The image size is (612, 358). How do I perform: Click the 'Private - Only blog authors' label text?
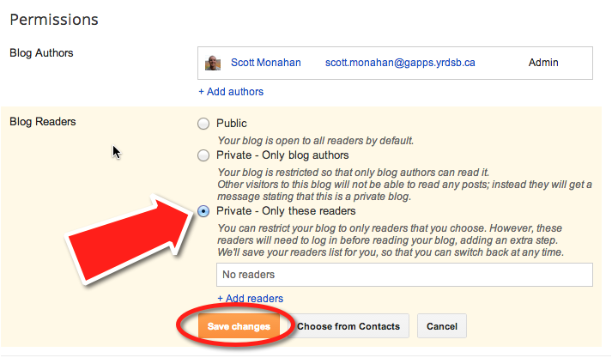(x=282, y=155)
